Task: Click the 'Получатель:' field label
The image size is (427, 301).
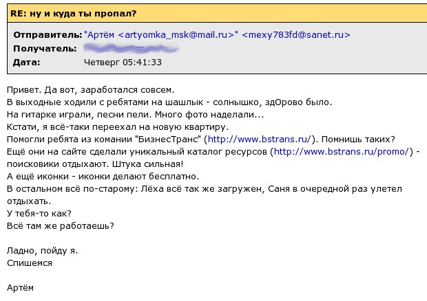Action: coord(45,49)
